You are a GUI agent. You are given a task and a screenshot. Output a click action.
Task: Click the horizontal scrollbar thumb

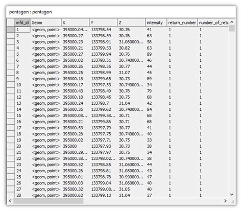(x=49, y=201)
